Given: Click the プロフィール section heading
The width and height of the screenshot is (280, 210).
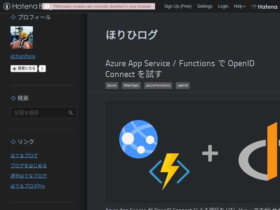Looking at the screenshot, I should tap(31, 17).
